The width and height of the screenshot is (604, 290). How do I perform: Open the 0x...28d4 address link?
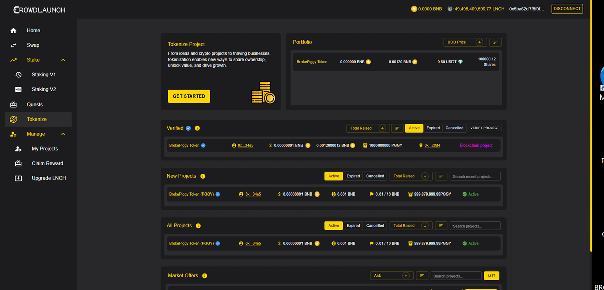pyautogui.click(x=432, y=145)
